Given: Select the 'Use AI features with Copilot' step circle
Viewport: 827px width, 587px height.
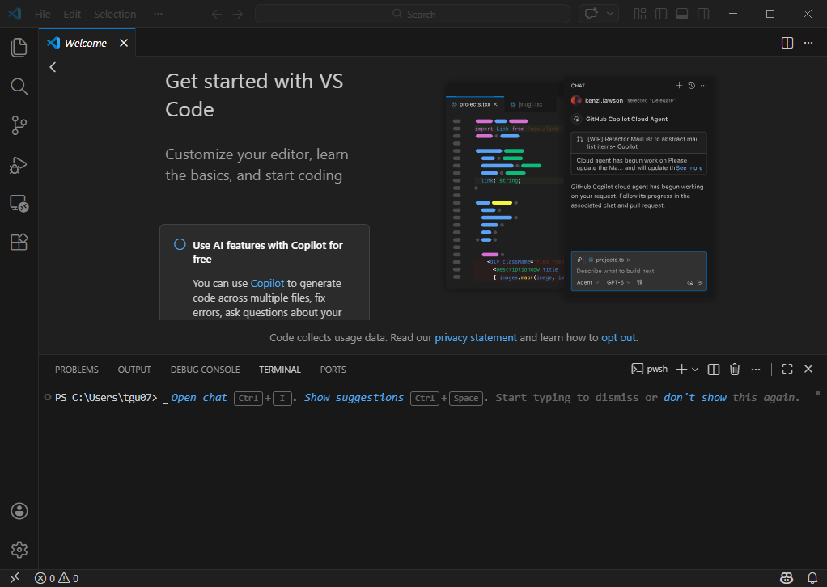Looking at the screenshot, I should click(180, 245).
